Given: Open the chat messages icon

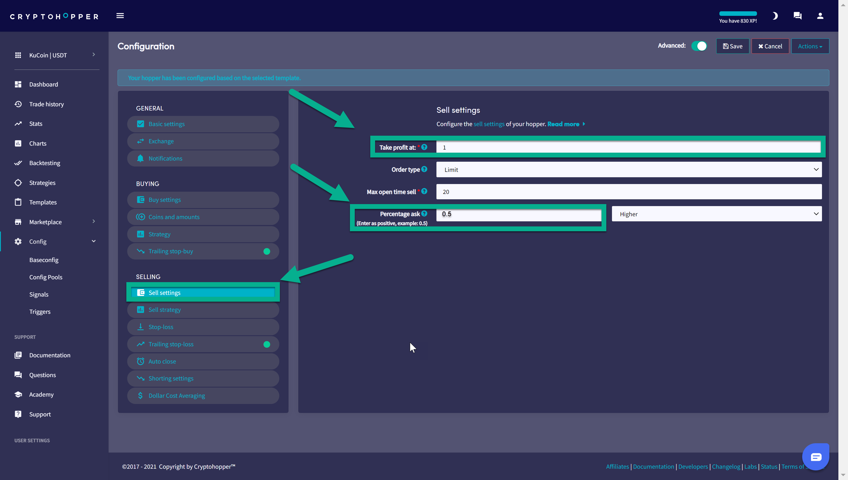Looking at the screenshot, I should click(x=798, y=16).
